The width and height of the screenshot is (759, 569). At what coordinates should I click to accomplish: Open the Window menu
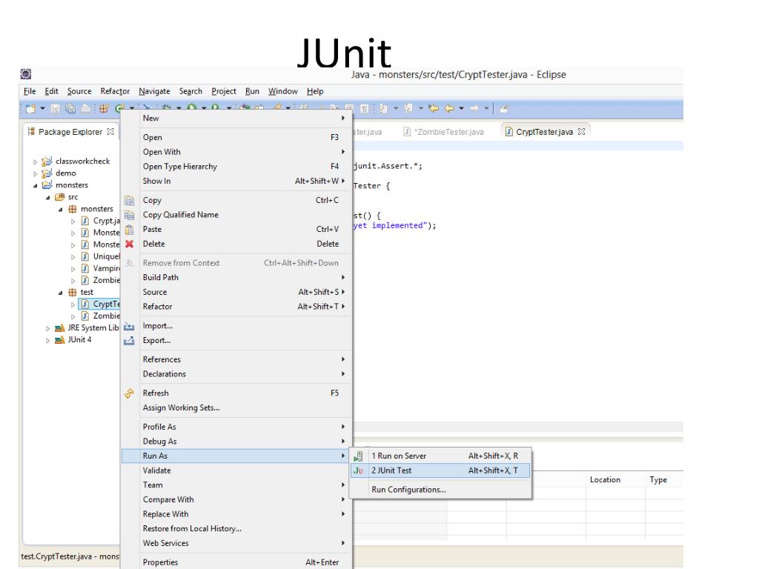(283, 91)
